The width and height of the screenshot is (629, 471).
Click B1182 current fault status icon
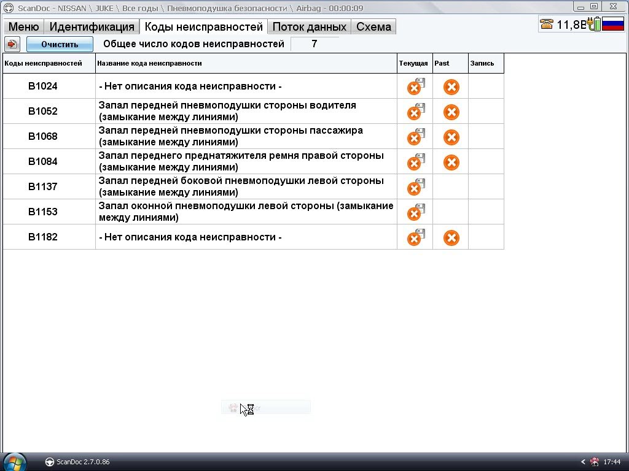tap(416, 237)
